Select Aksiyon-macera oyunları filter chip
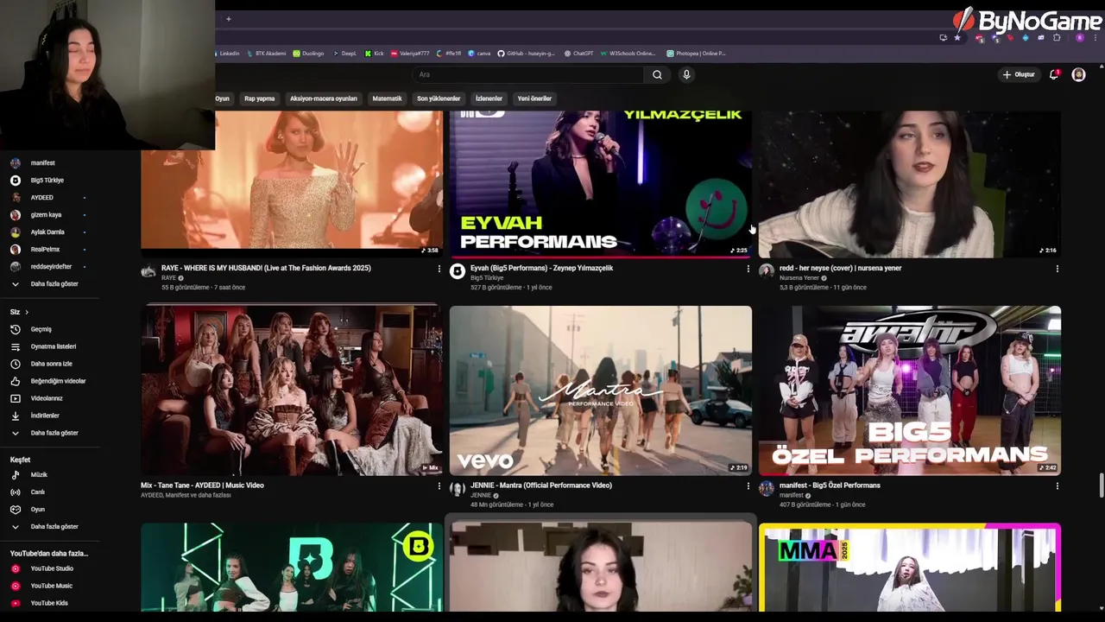Viewport: 1105px width, 622px height. tap(323, 98)
